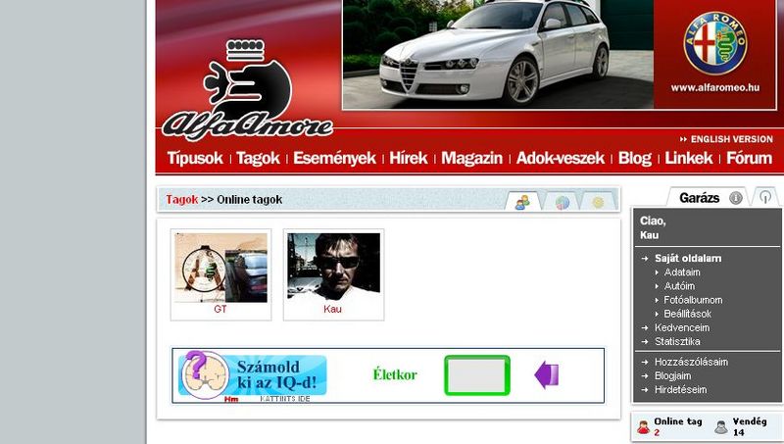Click the power logout icon tab
This screenshot has height=444, width=784.
765,197
